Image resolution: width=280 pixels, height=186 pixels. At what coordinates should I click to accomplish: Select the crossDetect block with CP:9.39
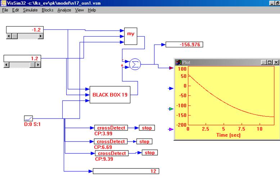[111, 153]
